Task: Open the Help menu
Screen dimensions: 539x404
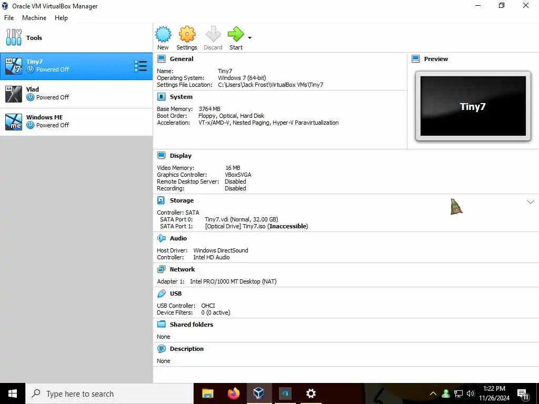Action: tap(61, 18)
